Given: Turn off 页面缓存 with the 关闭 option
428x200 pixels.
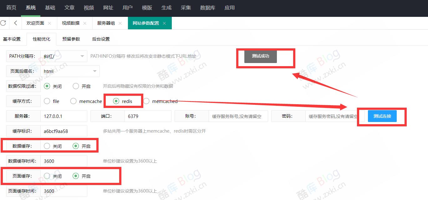Looking at the screenshot, I should pyautogui.click(x=47, y=176).
